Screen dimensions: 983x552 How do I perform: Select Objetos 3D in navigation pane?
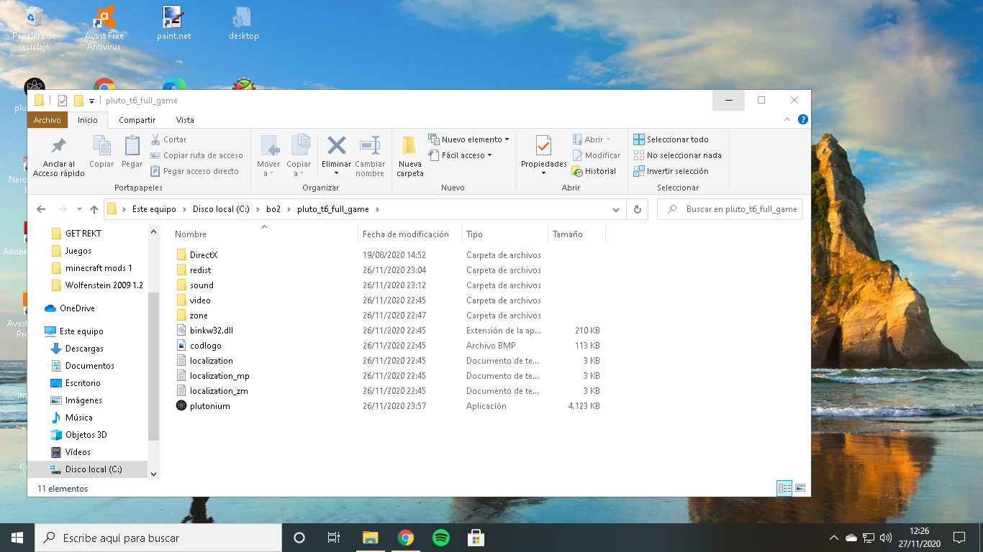pos(86,435)
